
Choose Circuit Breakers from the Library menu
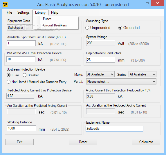pos(55,25)
